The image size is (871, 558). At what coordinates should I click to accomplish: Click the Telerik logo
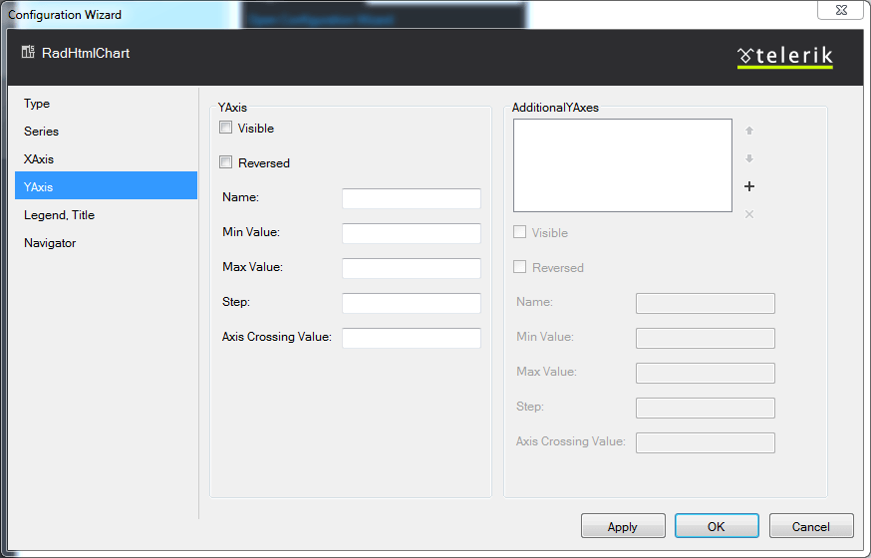point(785,57)
